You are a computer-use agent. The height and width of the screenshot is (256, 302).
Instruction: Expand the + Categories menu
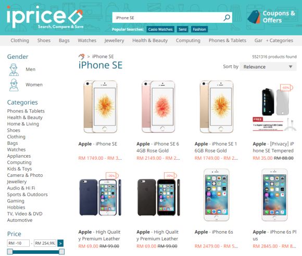280,41
